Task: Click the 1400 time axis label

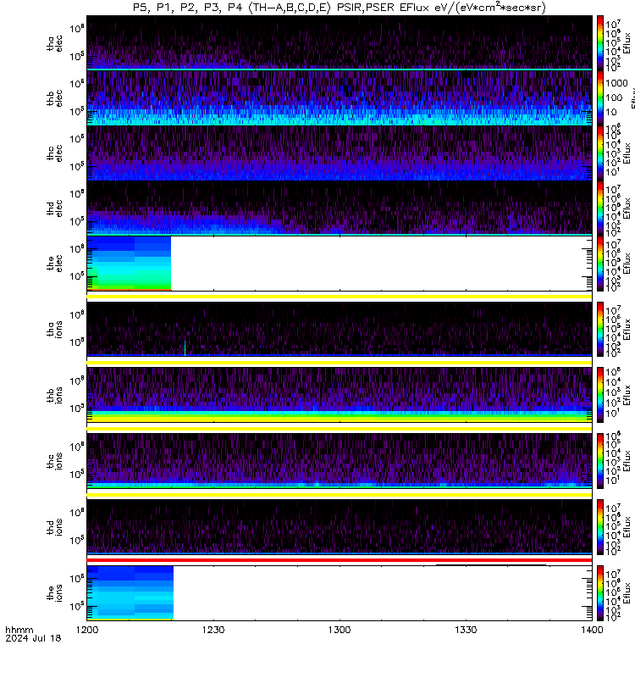Action: point(592,630)
